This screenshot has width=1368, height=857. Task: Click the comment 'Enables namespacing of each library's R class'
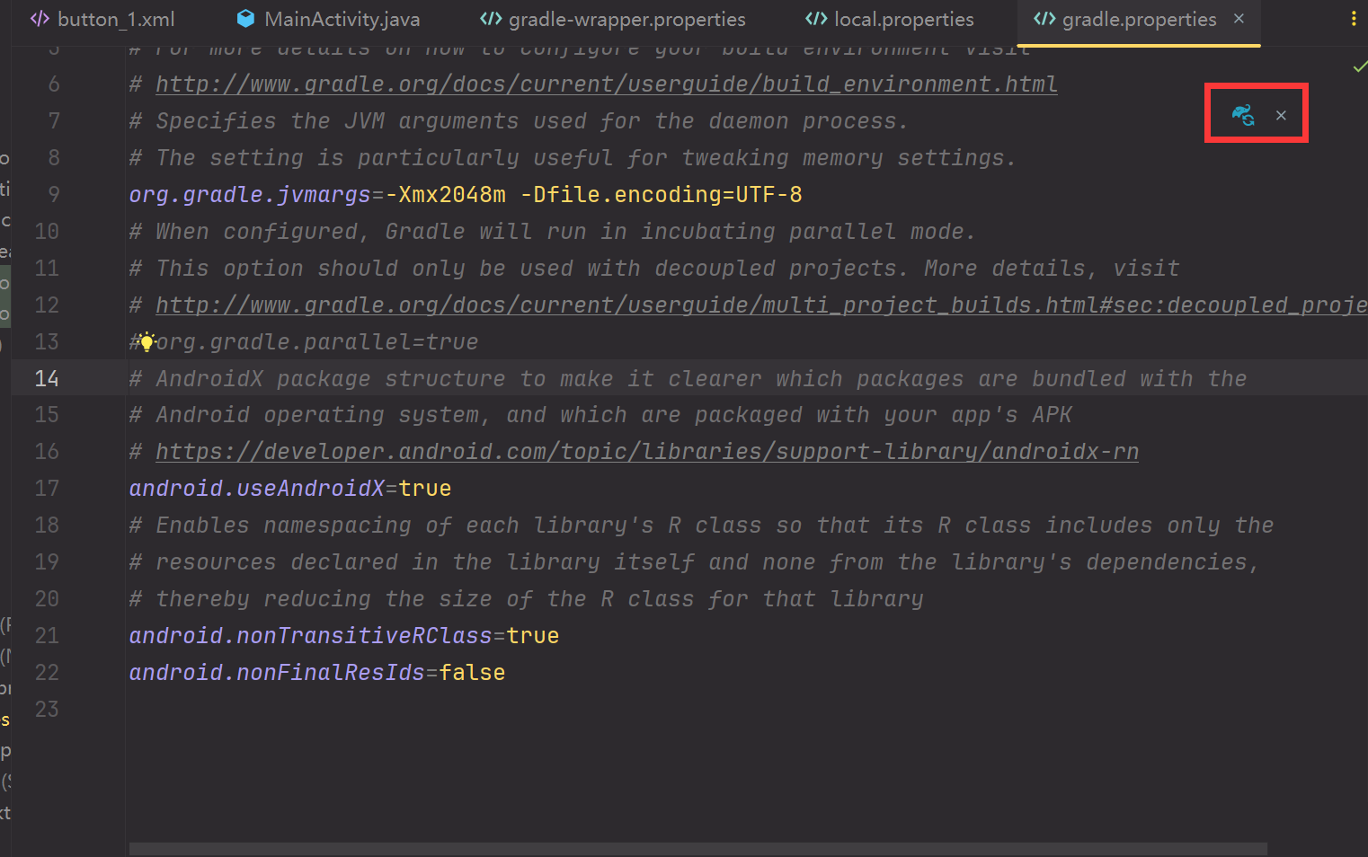[702, 526]
